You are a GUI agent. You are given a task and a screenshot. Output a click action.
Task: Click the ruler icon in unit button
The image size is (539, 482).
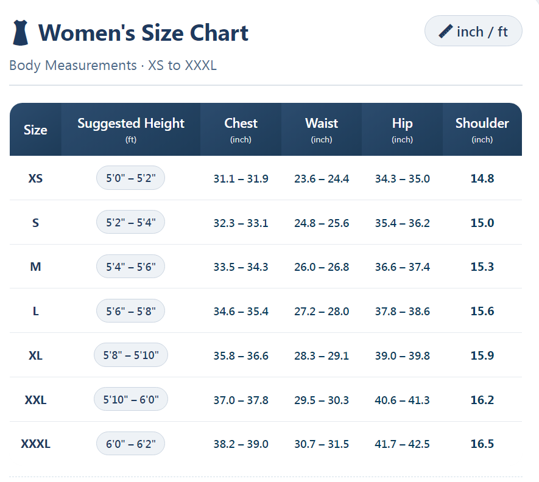[x=445, y=31]
